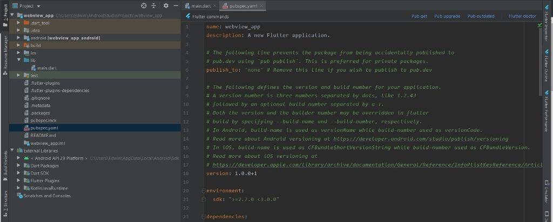Switch to the pubspec.yaml editor tab
Viewport: 553px width, 222px height.
click(242, 6)
